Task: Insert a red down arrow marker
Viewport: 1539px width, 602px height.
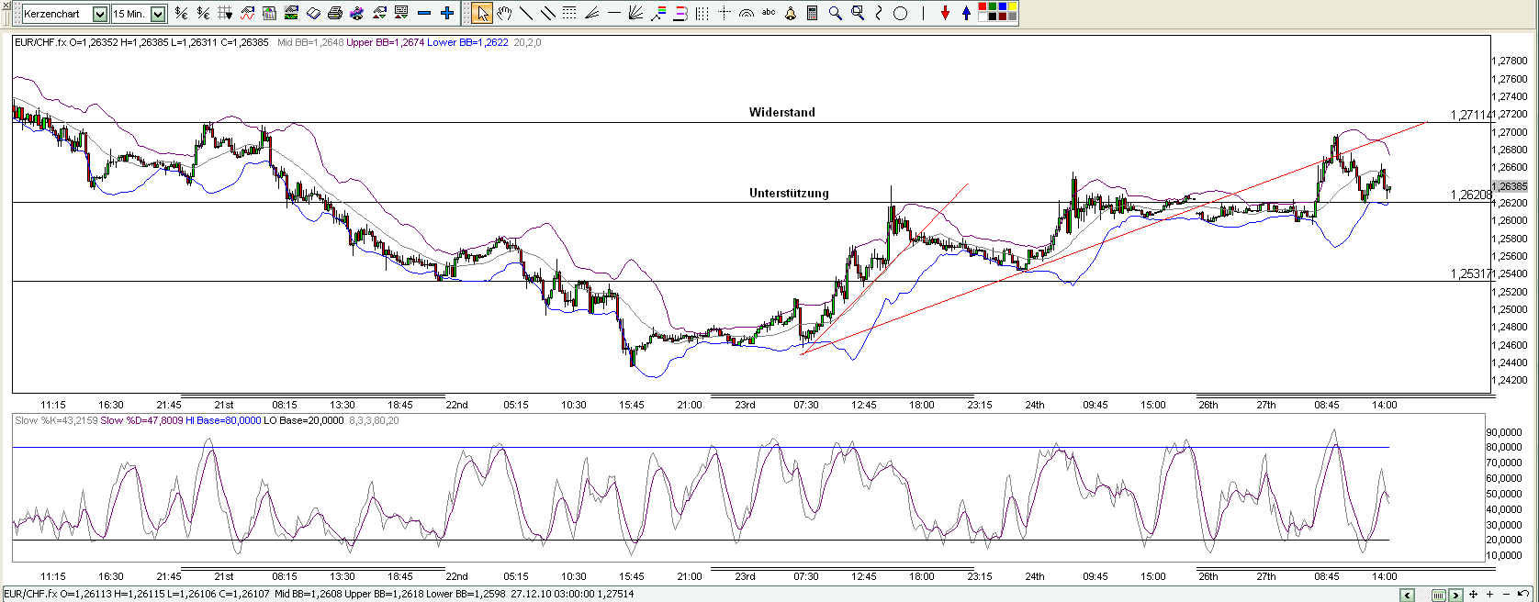Action: (x=945, y=13)
